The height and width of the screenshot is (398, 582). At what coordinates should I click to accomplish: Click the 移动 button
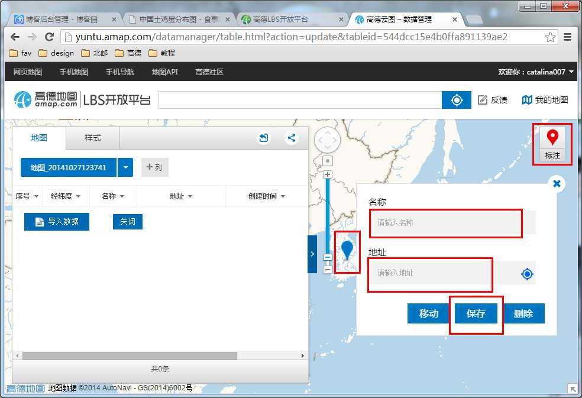[x=429, y=313]
